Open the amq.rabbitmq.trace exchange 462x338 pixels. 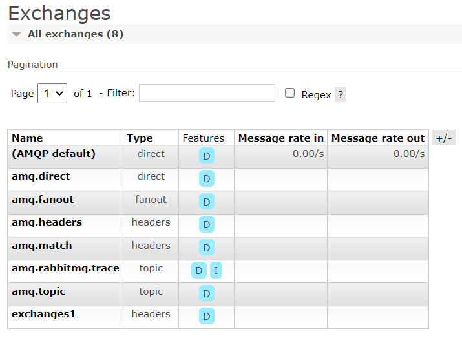(x=65, y=268)
